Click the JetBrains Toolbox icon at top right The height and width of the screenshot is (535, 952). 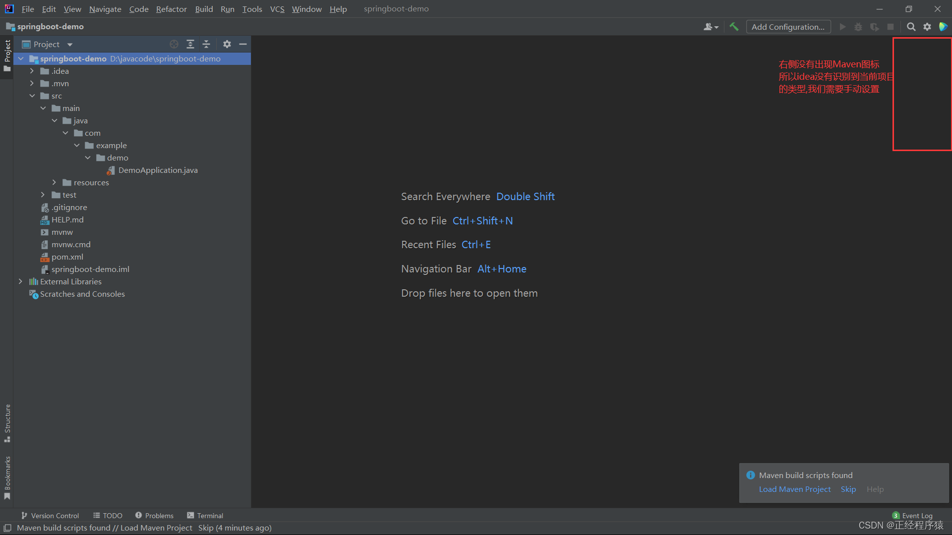[x=943, y=27]
